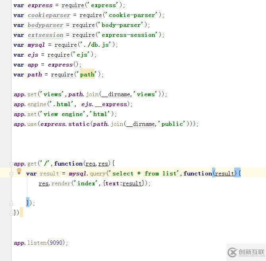Click 'text' key in the render object
The image size is (266, 261).
coord(113,183)
